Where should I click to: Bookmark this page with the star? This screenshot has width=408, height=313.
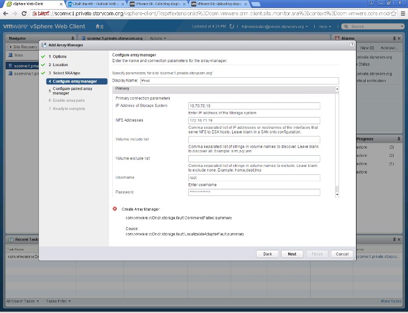click(x=394, y=14)
